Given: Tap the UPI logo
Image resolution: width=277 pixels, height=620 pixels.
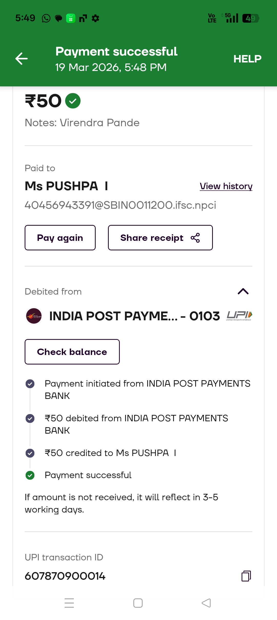Looking at the screenshot, I should click(x=239, y=316).
